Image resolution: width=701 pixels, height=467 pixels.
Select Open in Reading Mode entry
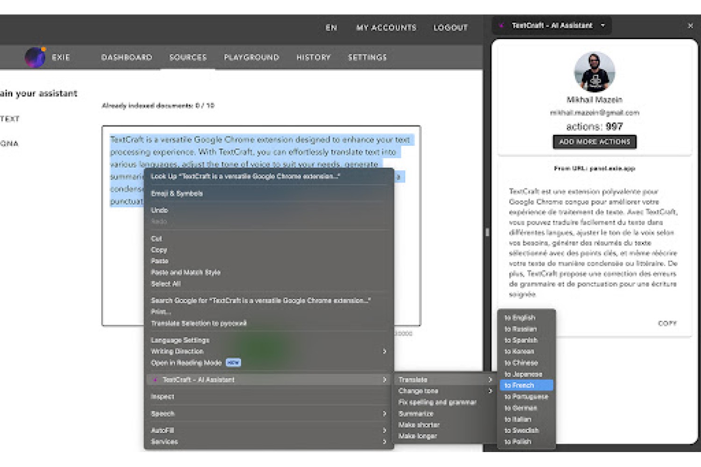[x=269, y=363]
